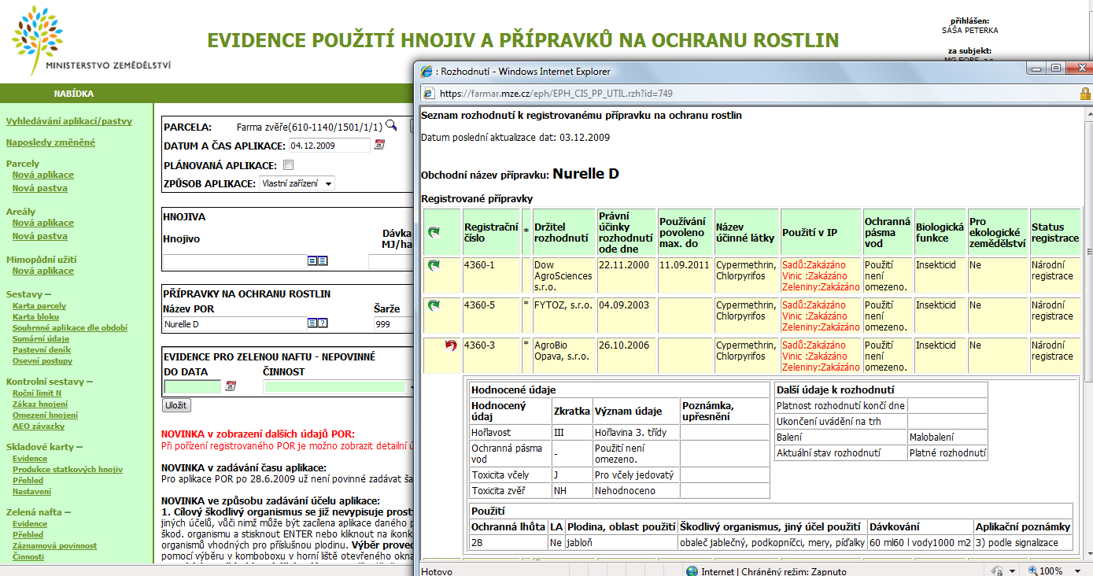
Task: Click Použití v IP column header
Action: click(x=821, y=232)
